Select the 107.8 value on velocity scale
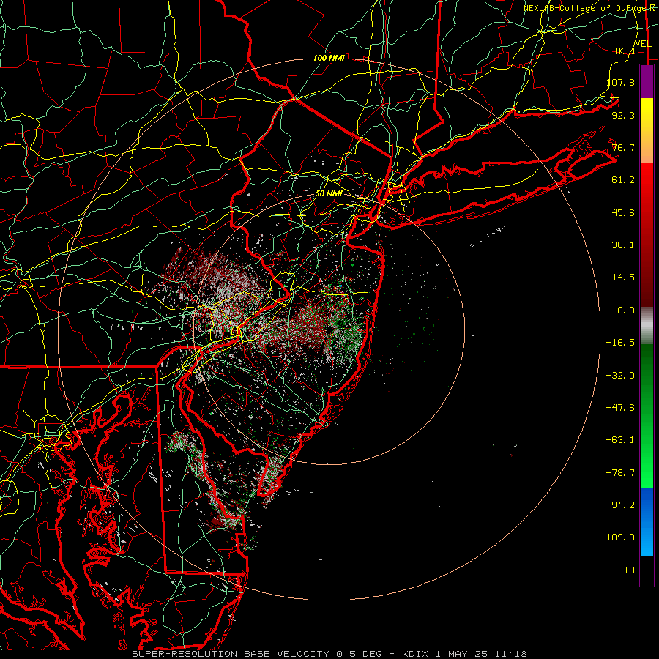This screenshot has width=659, height=659. coord(620,82)
